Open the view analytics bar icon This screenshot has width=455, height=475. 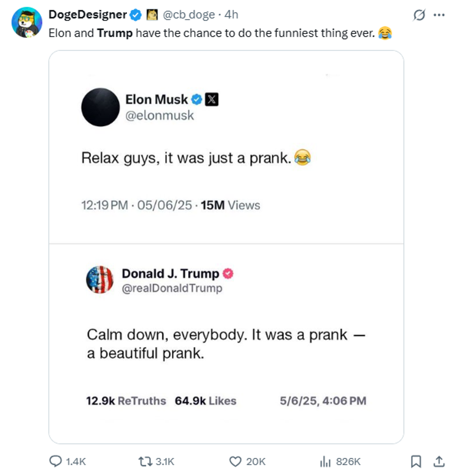tap(325, 461)
